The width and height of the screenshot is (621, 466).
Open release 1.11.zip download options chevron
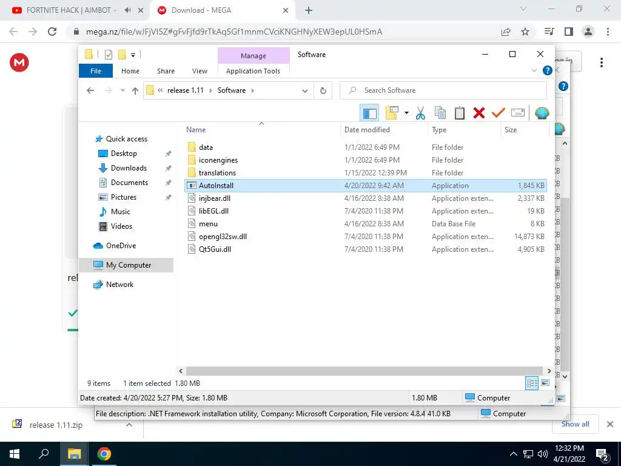pyautogui.click(x=129, y=425)
